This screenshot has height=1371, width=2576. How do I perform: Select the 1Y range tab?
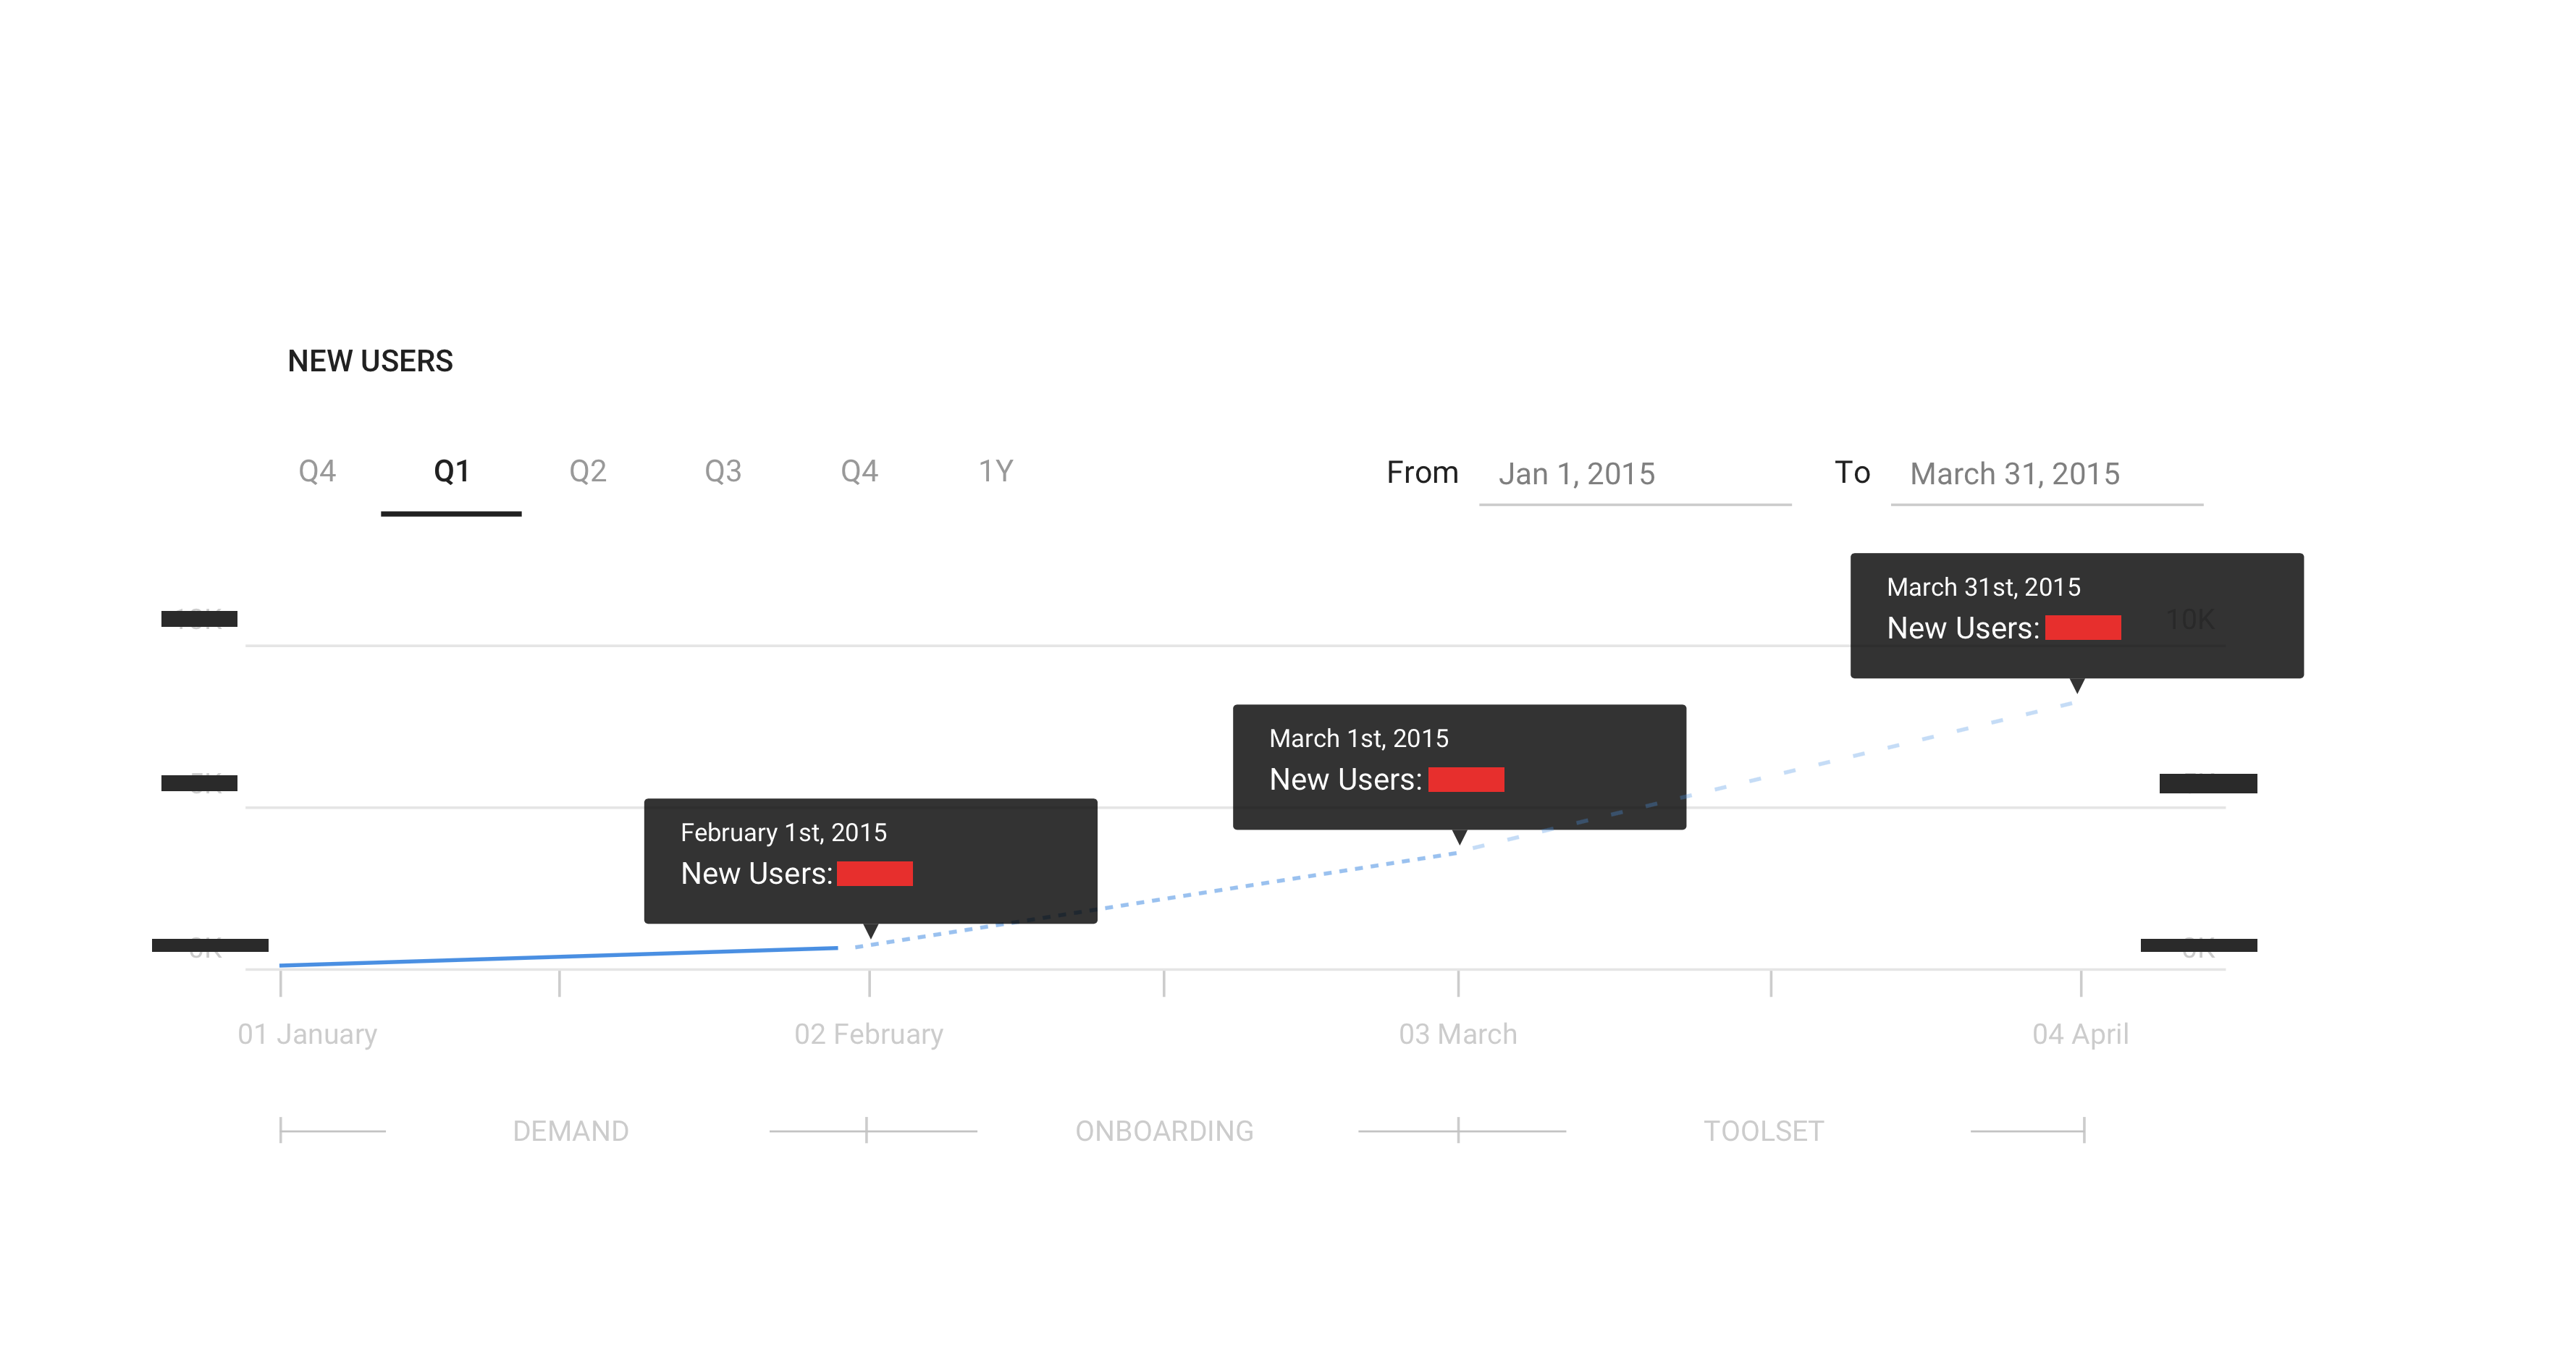click(995, 471)
